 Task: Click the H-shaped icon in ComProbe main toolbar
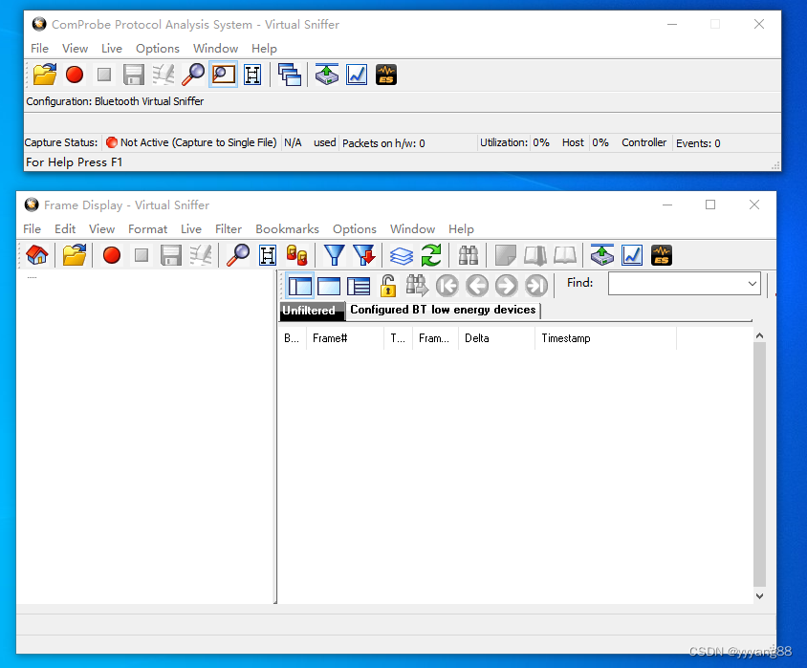point(252,75)
